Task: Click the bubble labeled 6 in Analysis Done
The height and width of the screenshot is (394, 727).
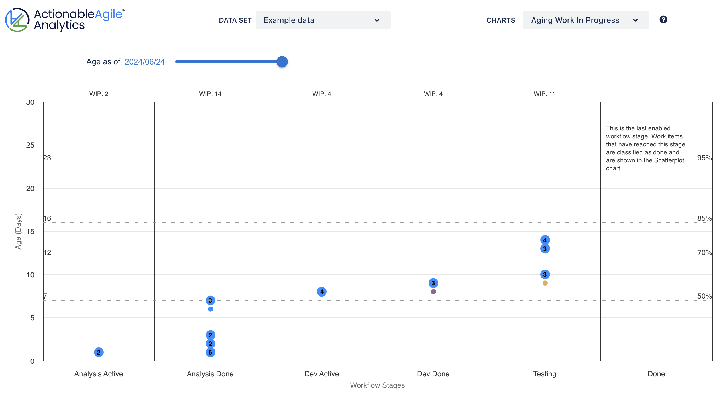Action: tap(211, 352)
